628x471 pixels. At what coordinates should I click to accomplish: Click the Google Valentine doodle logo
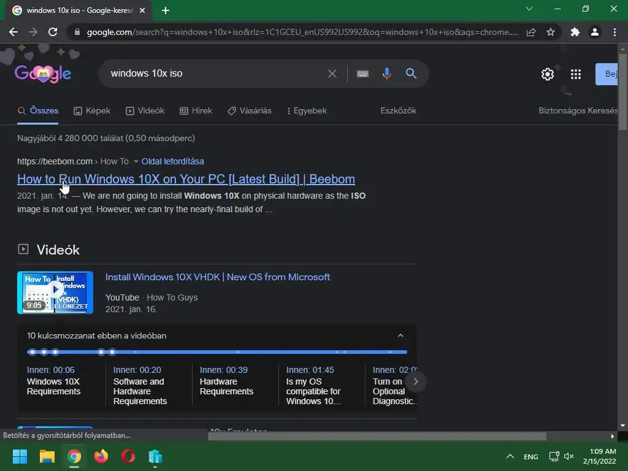(43, 74)
